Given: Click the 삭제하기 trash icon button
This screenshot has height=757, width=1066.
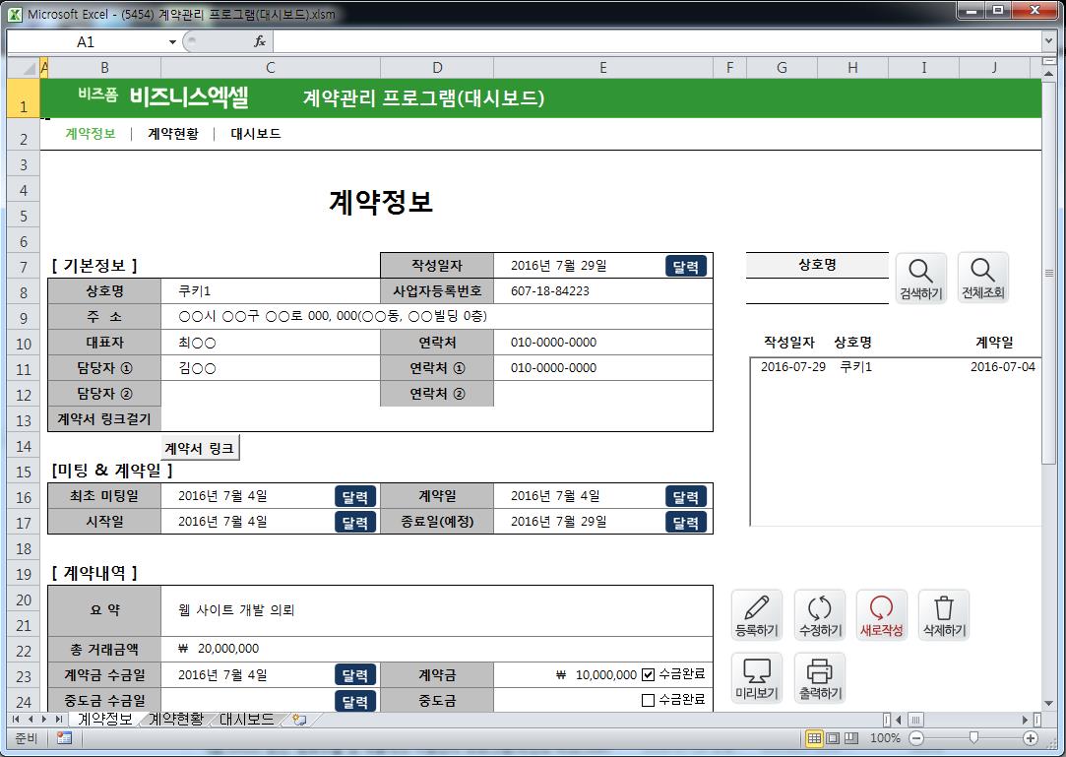Looking at the screenshot, I should point(944,615).
